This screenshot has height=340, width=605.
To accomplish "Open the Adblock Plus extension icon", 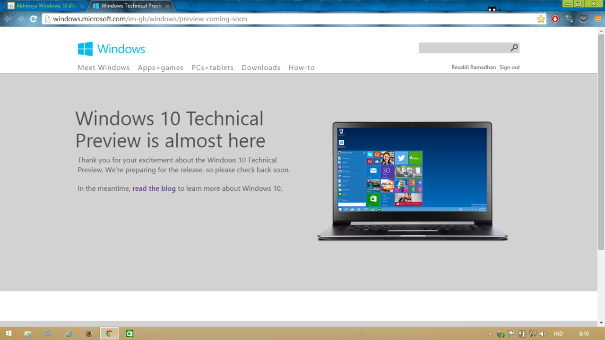I will (x=555, y=19).
